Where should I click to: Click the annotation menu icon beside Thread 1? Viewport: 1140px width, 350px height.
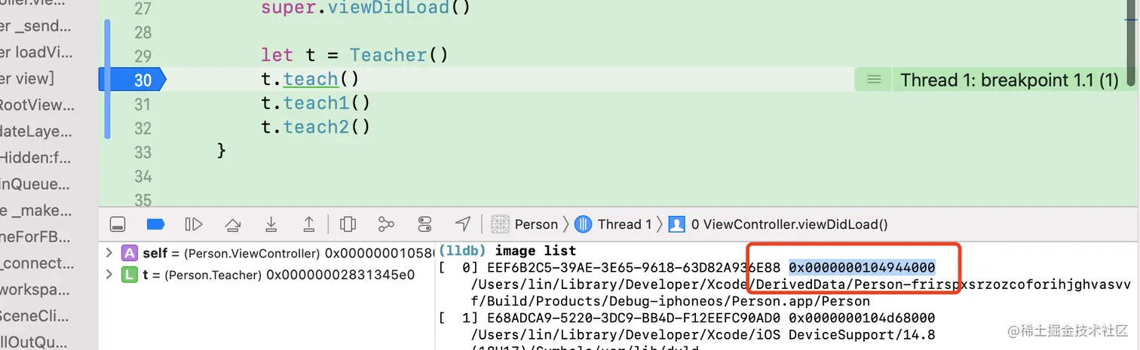pos(874,80)
